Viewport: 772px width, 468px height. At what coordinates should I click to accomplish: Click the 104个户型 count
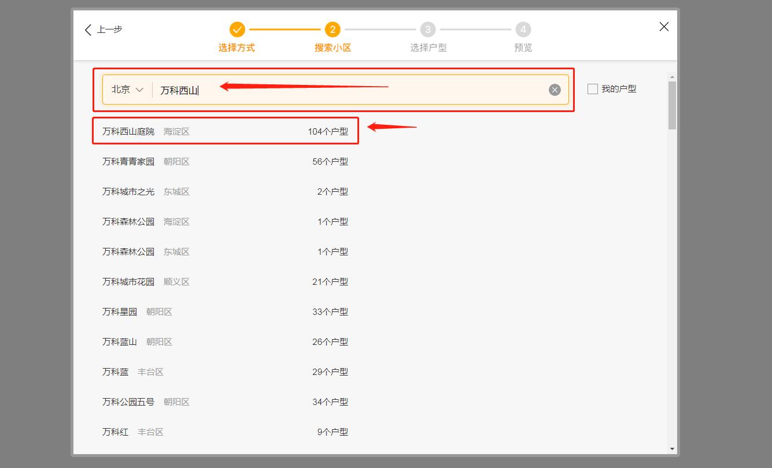click(328, 132)
